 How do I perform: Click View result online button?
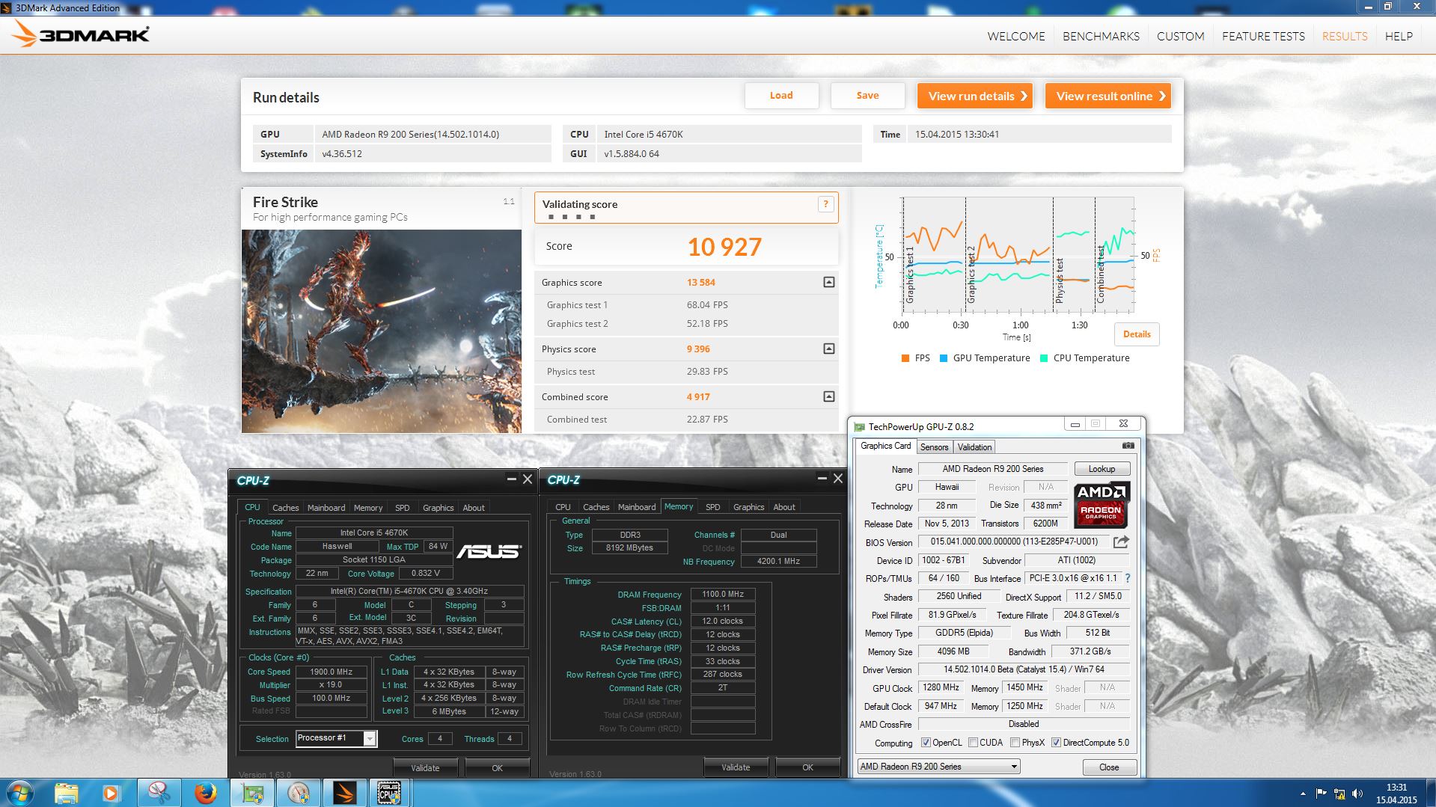tap(1107, 96)
